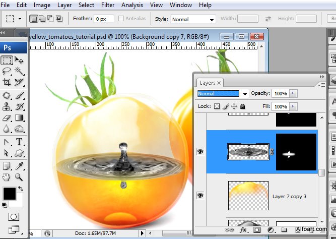The width and height of the screenshot is (336, 239).
Task: Hide the Layer 7 copy 3 layer
Action: click(200, 195)
